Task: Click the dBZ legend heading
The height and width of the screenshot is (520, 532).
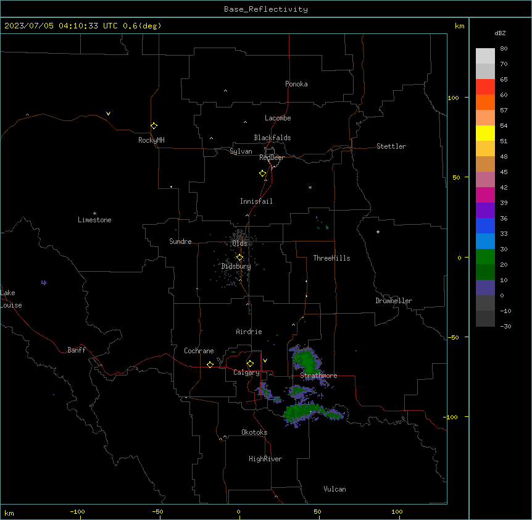Action: click(500, 33)
